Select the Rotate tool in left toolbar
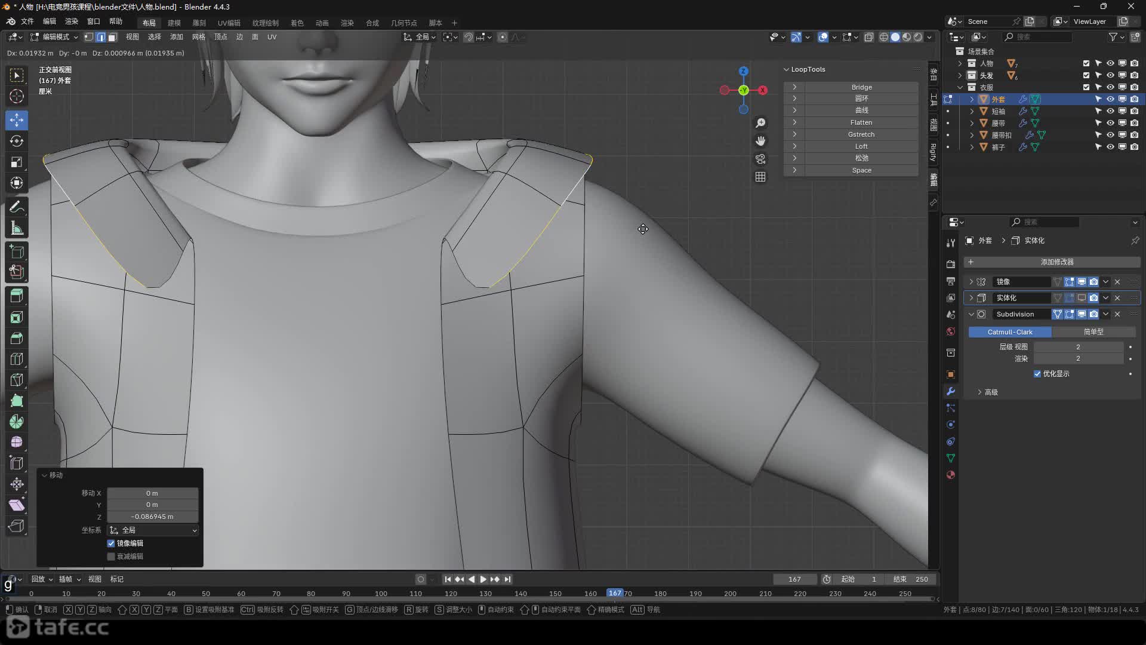The width and height of the screenshot is (1146, 645). point(17,141)
